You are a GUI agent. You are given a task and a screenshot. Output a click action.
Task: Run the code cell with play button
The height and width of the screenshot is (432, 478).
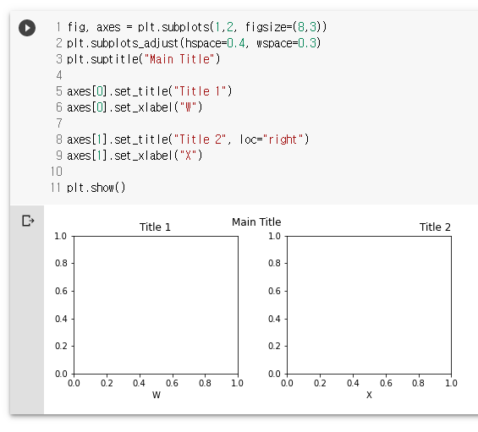click(x=27, y=28)
